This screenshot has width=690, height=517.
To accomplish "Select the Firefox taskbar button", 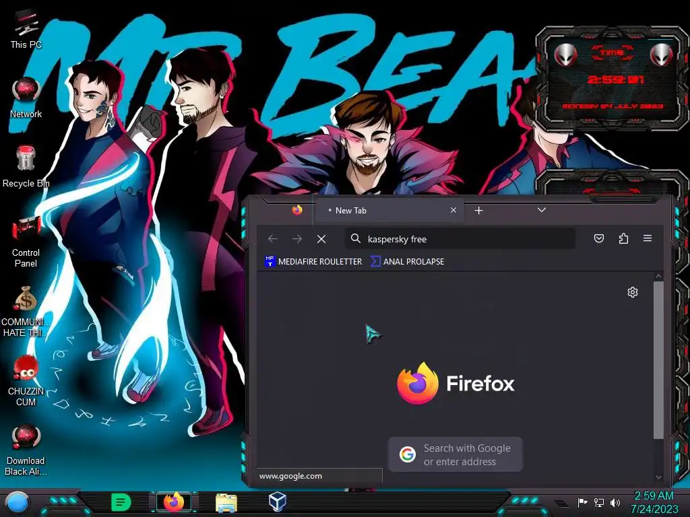I will (x=174, y=502).
